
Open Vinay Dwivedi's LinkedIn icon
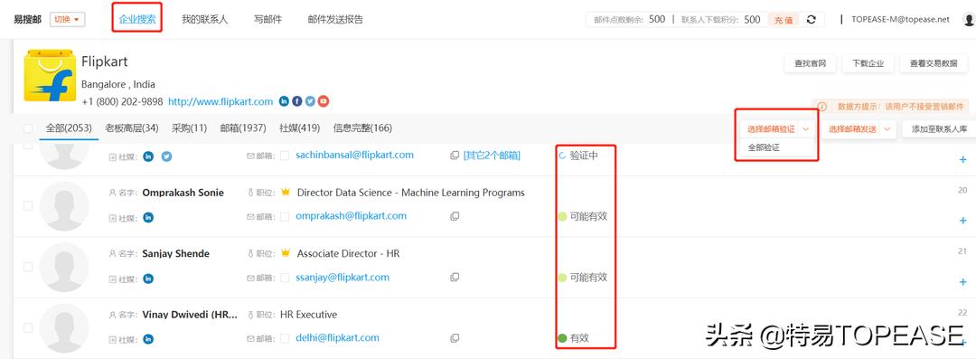pos(148,339)
